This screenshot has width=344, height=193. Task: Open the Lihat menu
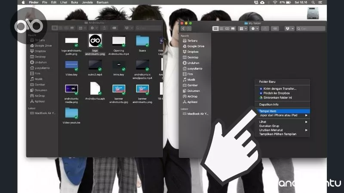click(64, 3)
